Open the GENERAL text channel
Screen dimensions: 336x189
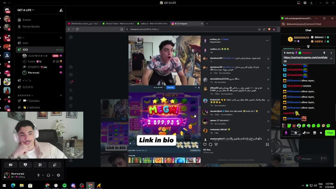pyautogui.click(x=40, y=101)
